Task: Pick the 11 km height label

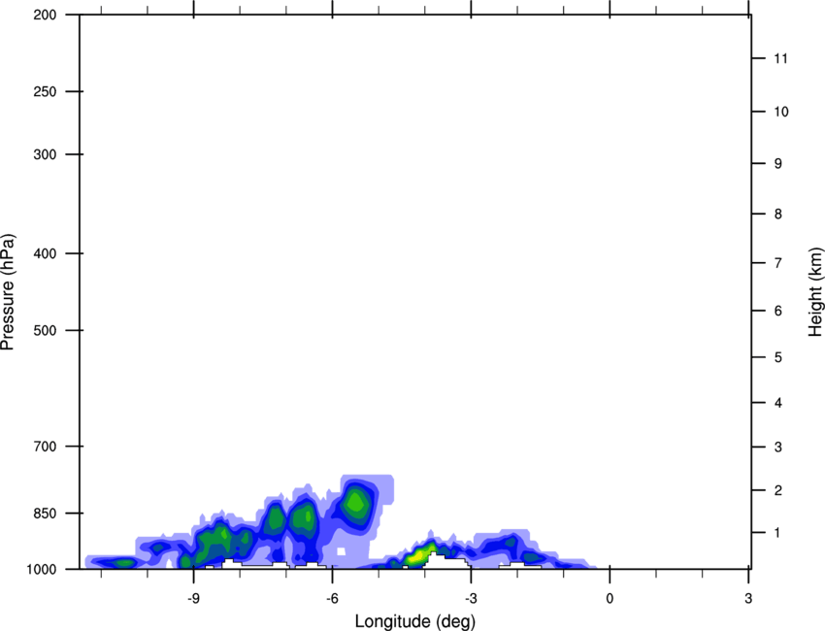Action: (x=780, y=58)
